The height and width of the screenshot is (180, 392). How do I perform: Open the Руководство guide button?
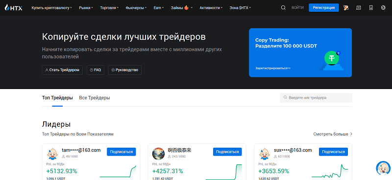(x=125, y=70)
